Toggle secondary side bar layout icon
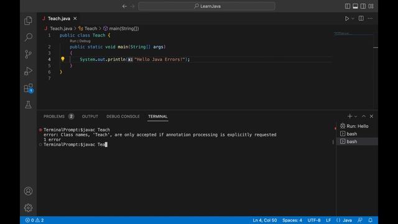This screenshot has height=224, width=398. coord(363,6)
